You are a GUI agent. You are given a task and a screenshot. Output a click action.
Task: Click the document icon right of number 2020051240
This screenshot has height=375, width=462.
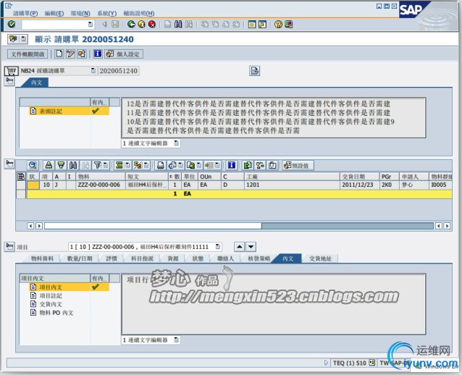click(x=255, y=71)
